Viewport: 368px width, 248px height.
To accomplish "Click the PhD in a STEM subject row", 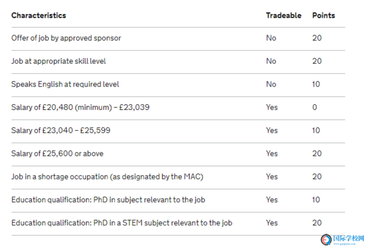I will point(178,223).
